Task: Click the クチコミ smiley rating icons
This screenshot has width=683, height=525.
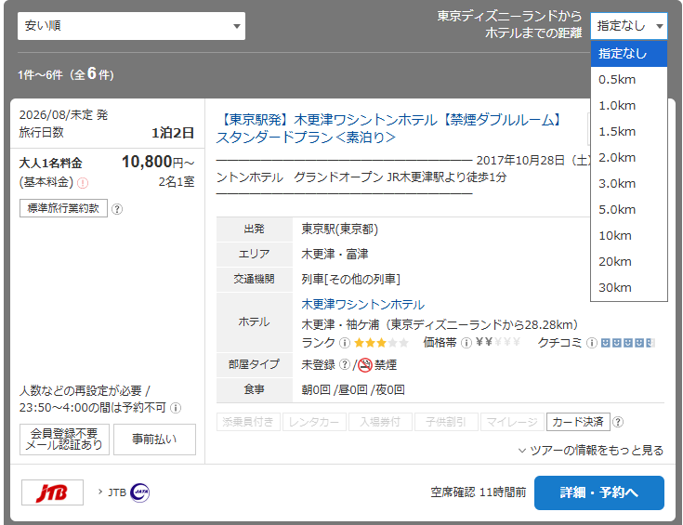Action: [627, 343]
